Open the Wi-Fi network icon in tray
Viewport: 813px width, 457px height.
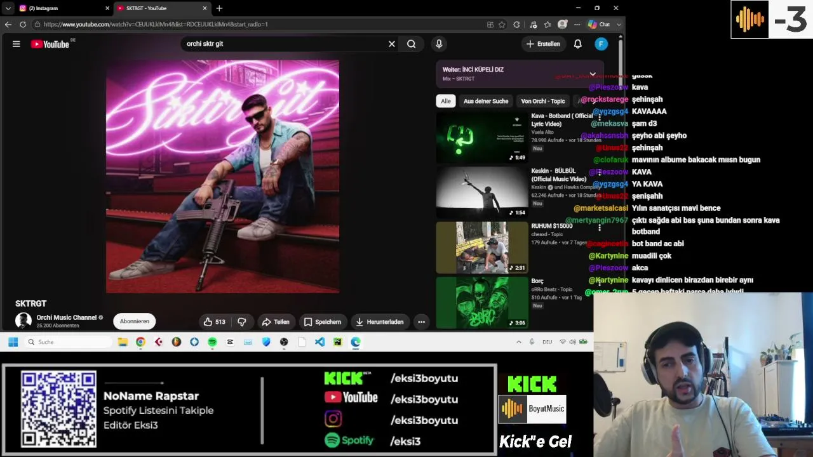click(x=562, y=341)
